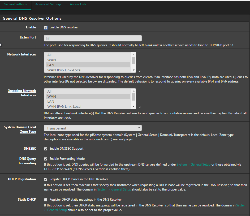Switch to the Advanced Settings tab
This screenshot has width=250, height=216.
[48, 4]
